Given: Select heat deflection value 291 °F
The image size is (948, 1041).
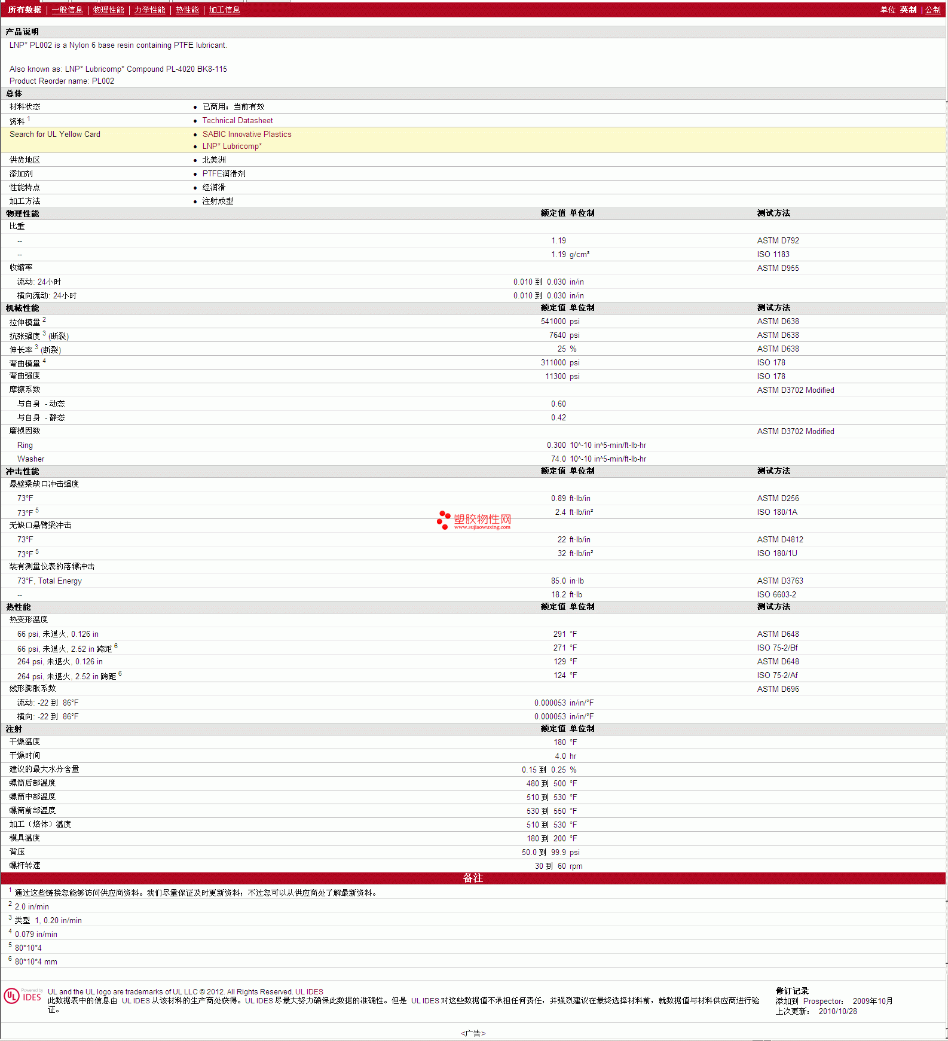Looking at the screenshot, I should [565, 634].
